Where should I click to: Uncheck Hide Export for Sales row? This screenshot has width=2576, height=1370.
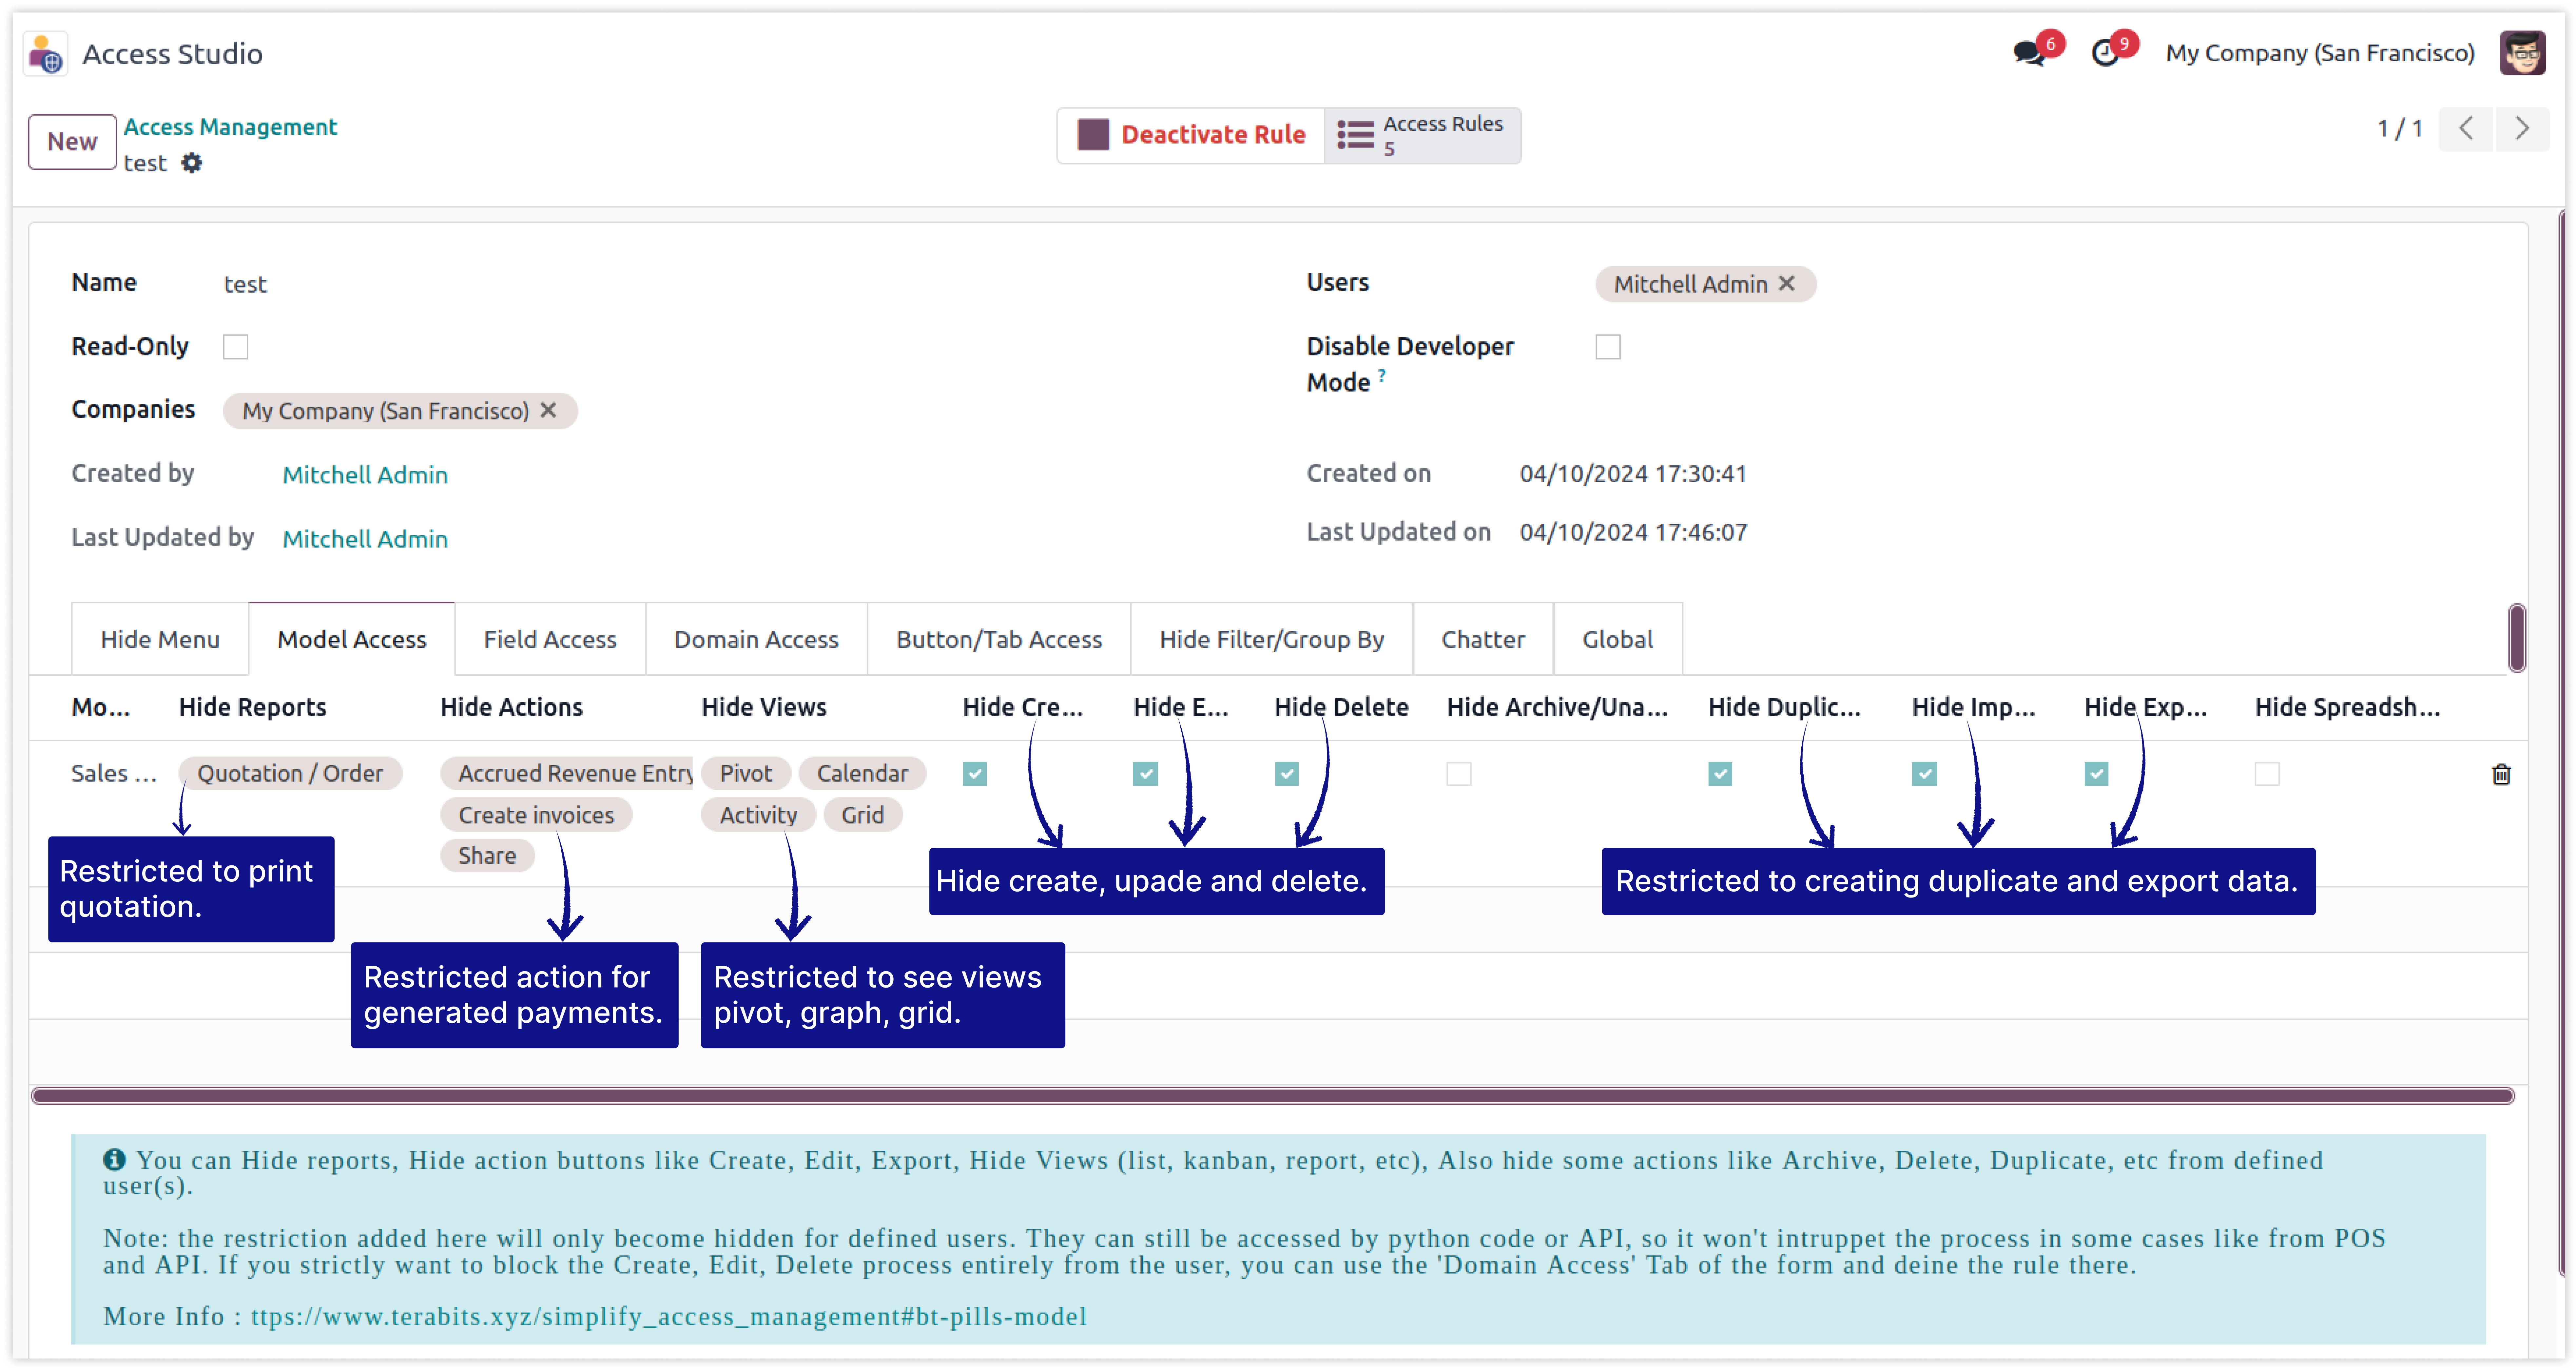2097,774
